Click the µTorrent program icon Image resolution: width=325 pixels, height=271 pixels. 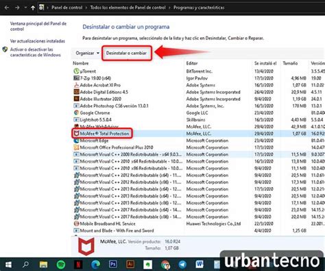(x=76, y=71)
